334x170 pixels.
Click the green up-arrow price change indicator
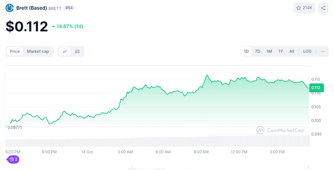(53, 26)
